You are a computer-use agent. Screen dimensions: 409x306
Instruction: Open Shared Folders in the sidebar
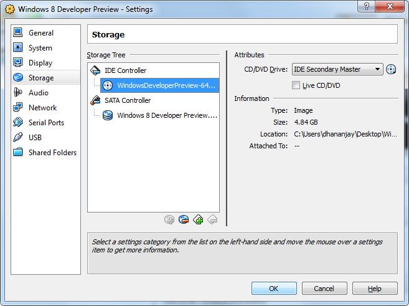click(52, 153)
